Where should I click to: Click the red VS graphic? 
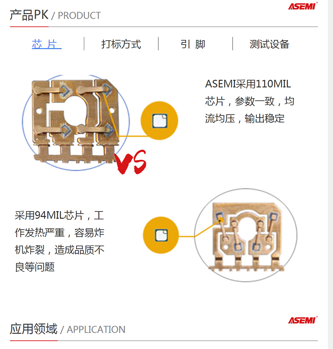pyautogui.click(x=131, y=162)
